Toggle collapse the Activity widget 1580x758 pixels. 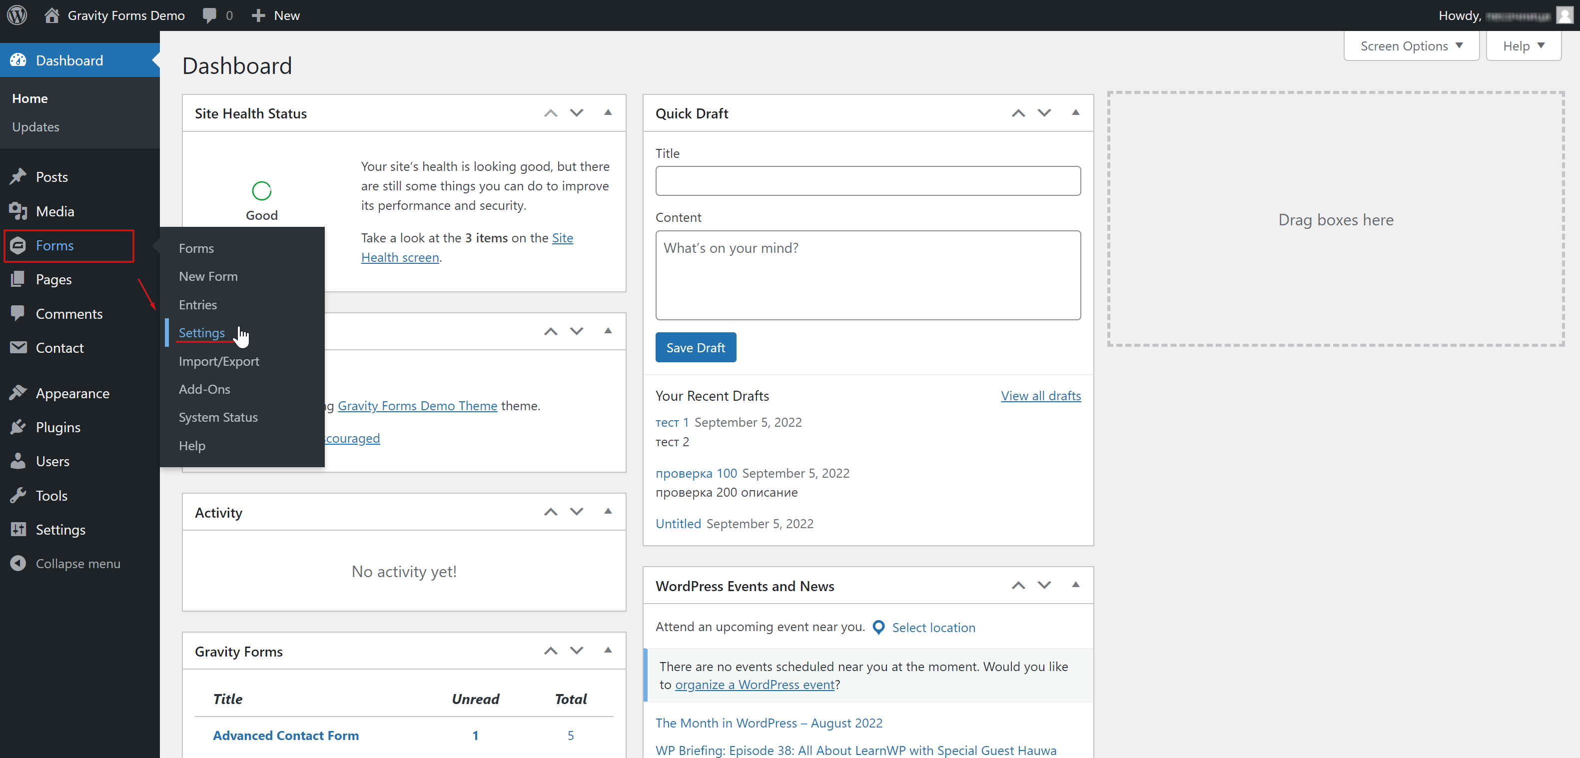(x=610, y=512)
